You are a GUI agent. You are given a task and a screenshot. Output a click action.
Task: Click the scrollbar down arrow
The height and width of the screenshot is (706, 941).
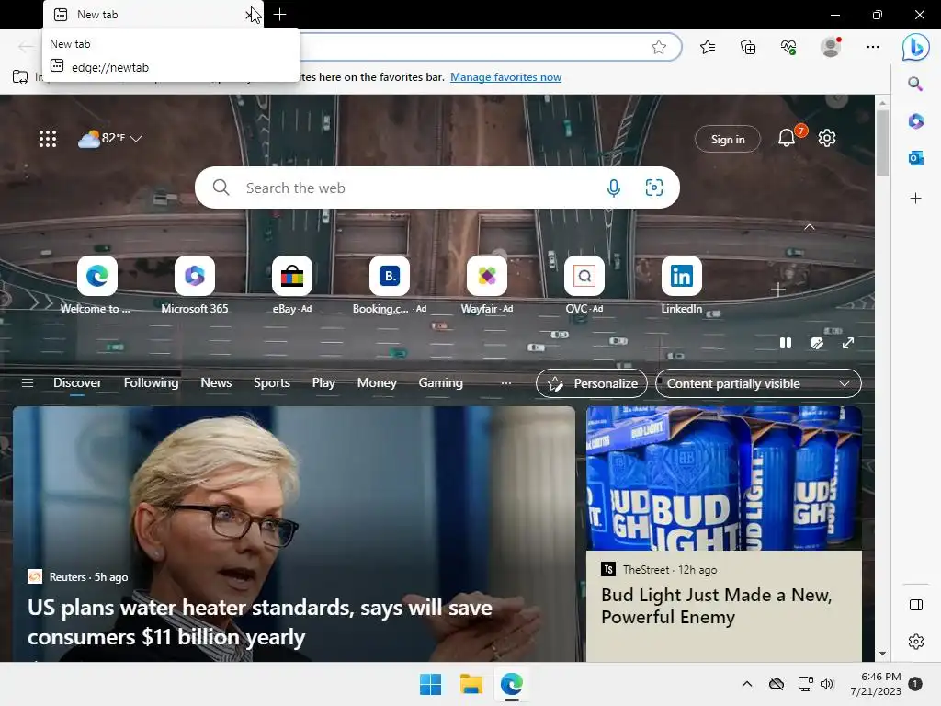click(x=882, y=654)
